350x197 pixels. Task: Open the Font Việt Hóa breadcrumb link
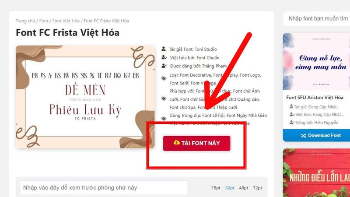point(66,21)
